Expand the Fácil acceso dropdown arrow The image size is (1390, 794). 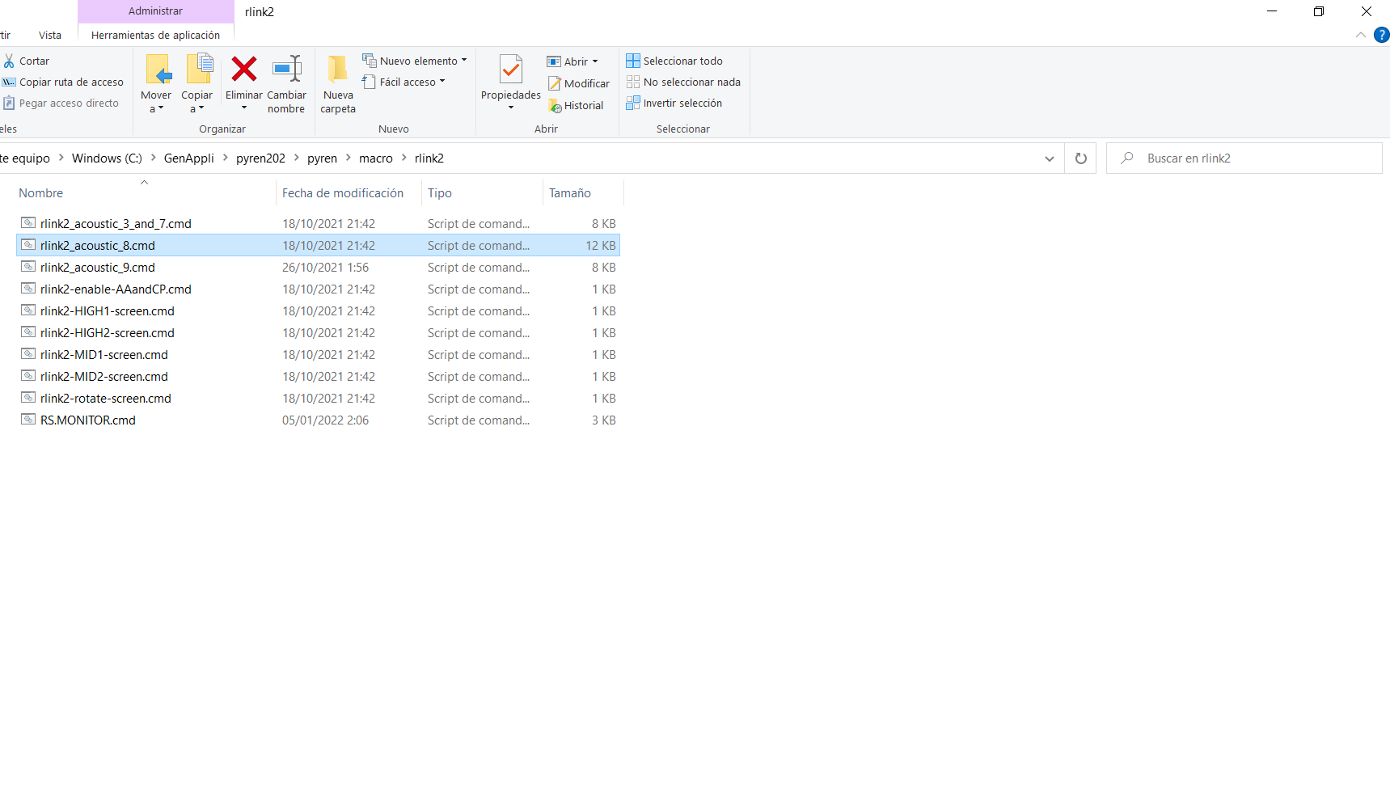[442, 81]
